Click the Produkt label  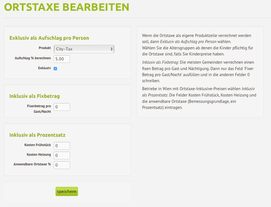(x=45, y=48)
